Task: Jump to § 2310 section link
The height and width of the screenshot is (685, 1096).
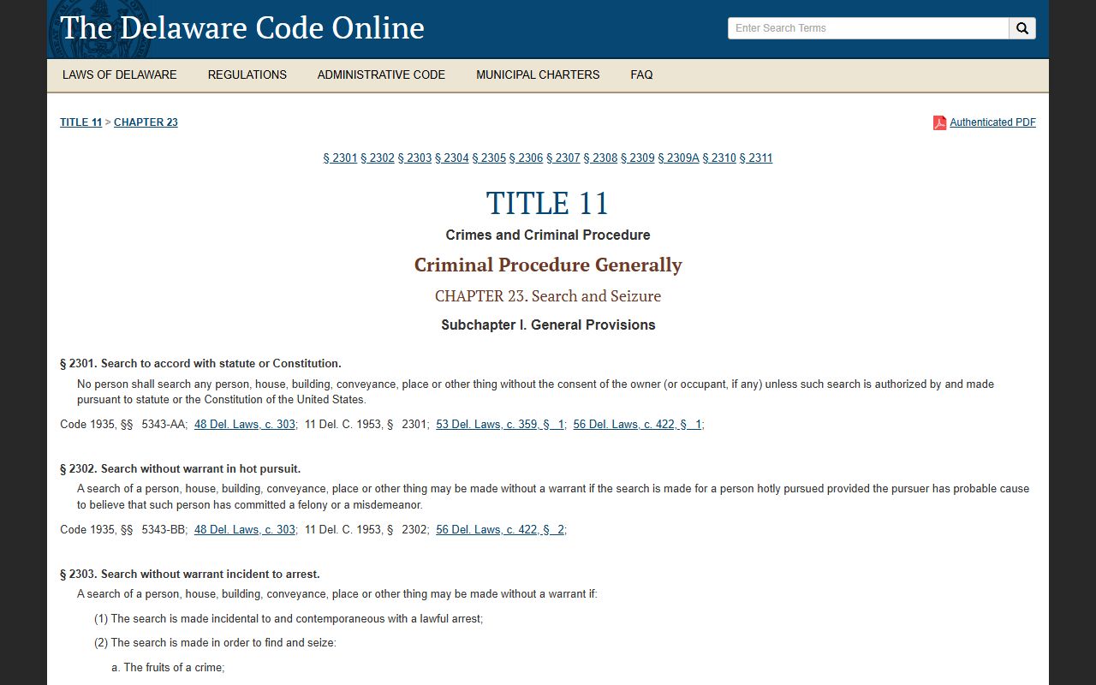Action: [719, 158]
